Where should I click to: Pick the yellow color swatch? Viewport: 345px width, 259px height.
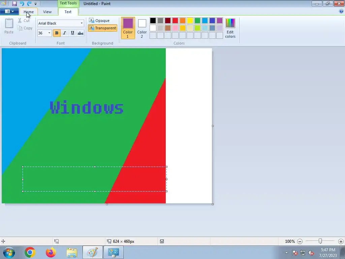[x=190, y=21]
